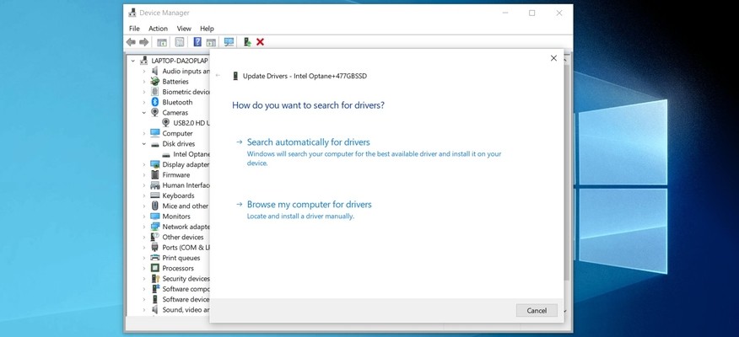Click the Batteries icon in the tree

[x=154, y=81]
